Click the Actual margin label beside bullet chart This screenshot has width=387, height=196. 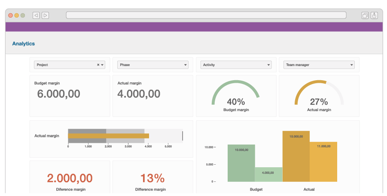(x=47, y=136)
